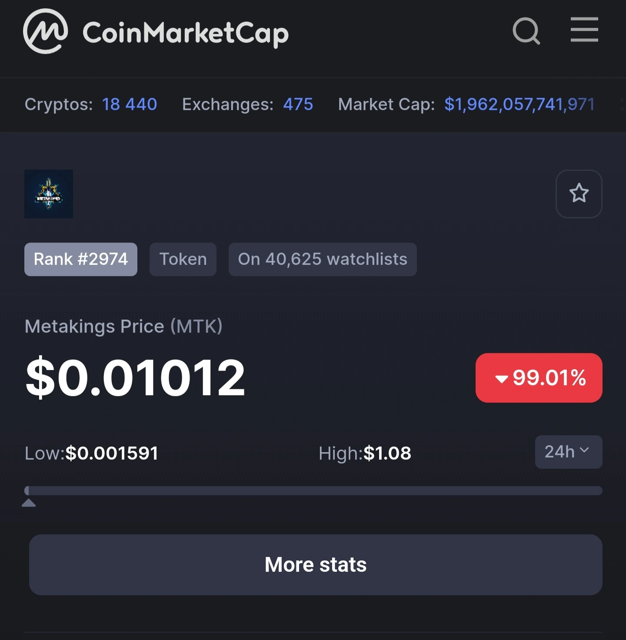This screenshot has width=626, height=640.
Task: Click the red 99.01% change badge
Action: coord(539,378)
